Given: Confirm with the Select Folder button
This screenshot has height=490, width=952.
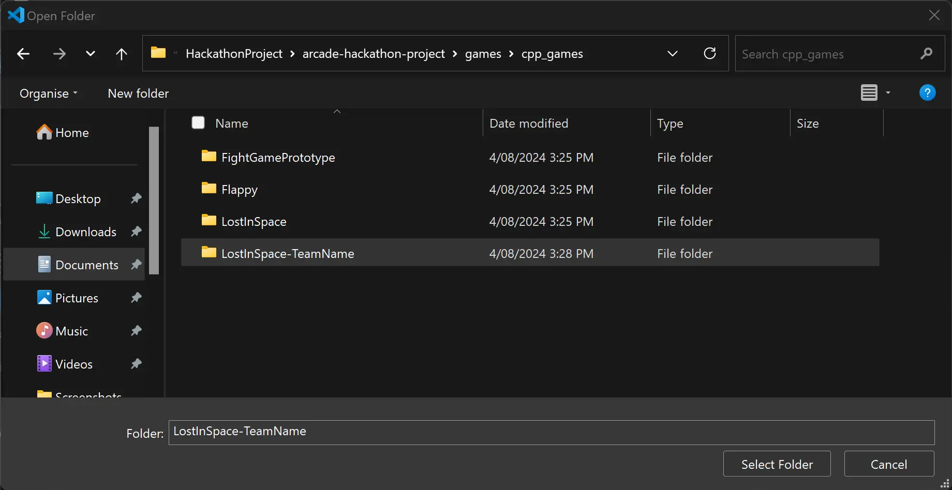Looking at the screenshot, I should tap(777, 464).
